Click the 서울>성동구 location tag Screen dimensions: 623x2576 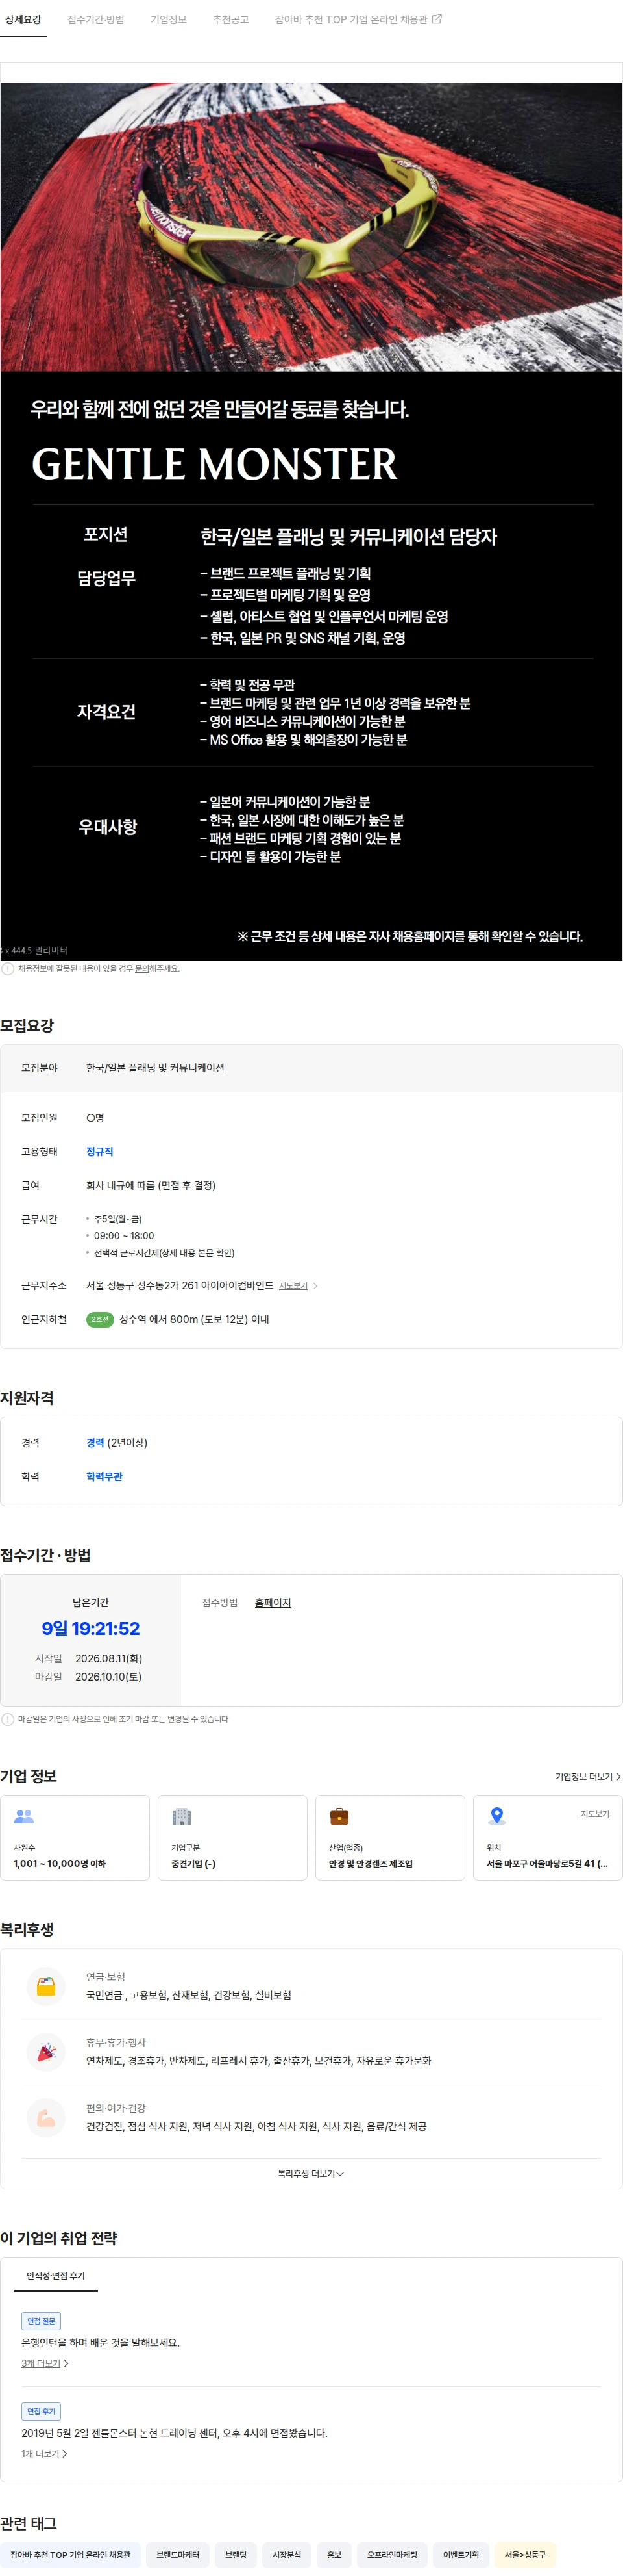point(525,2554)
